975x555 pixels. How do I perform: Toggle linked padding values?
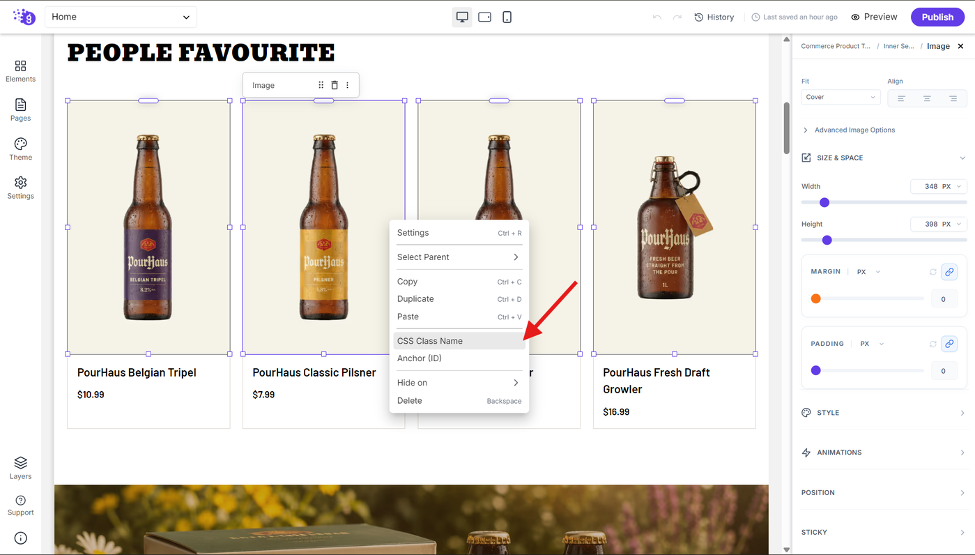tap(949, 344)
